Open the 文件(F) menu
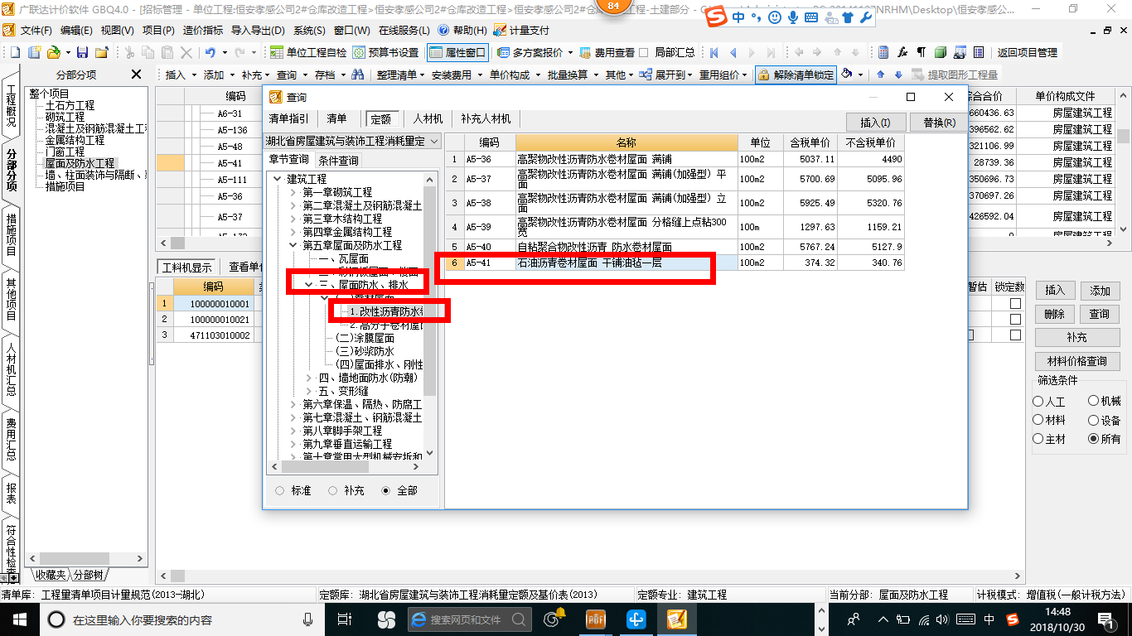Viewport: 1132px width, 636px height. (x=36, y=30)
